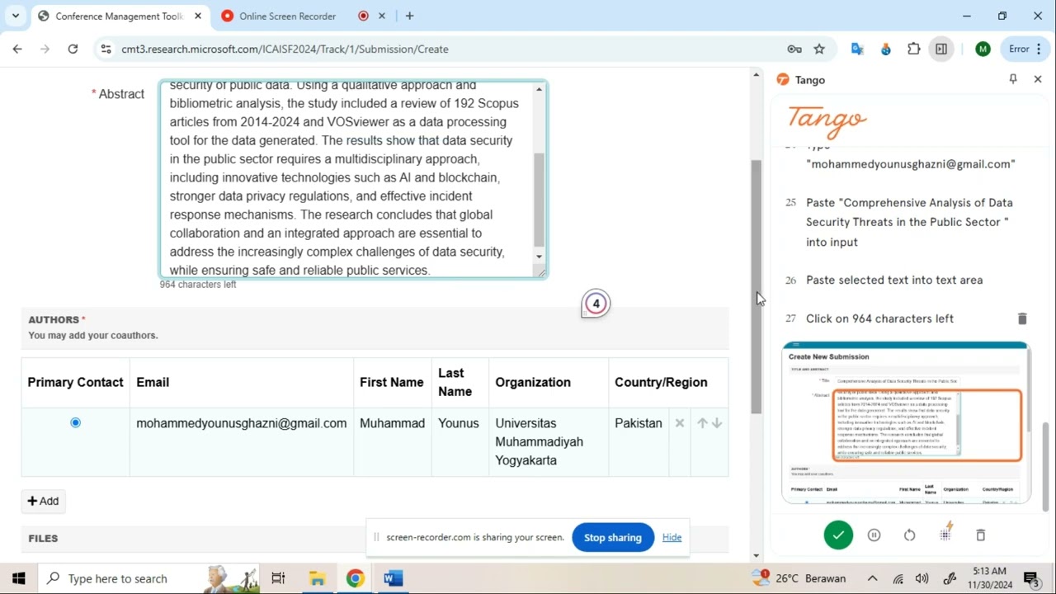Finish Tango capture with green checkmark
This screenshot has width=1056, height=594.
(x=838, y=535)
